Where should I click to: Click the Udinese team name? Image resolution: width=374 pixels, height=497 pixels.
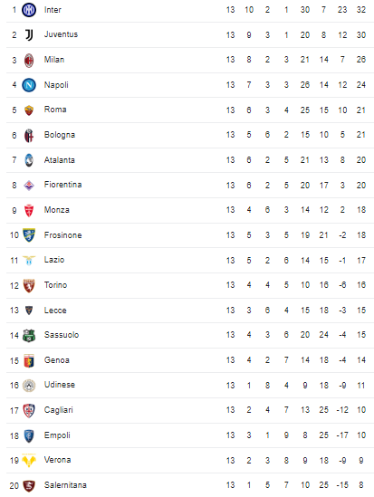pyautogui.click(x=60, y=385)
